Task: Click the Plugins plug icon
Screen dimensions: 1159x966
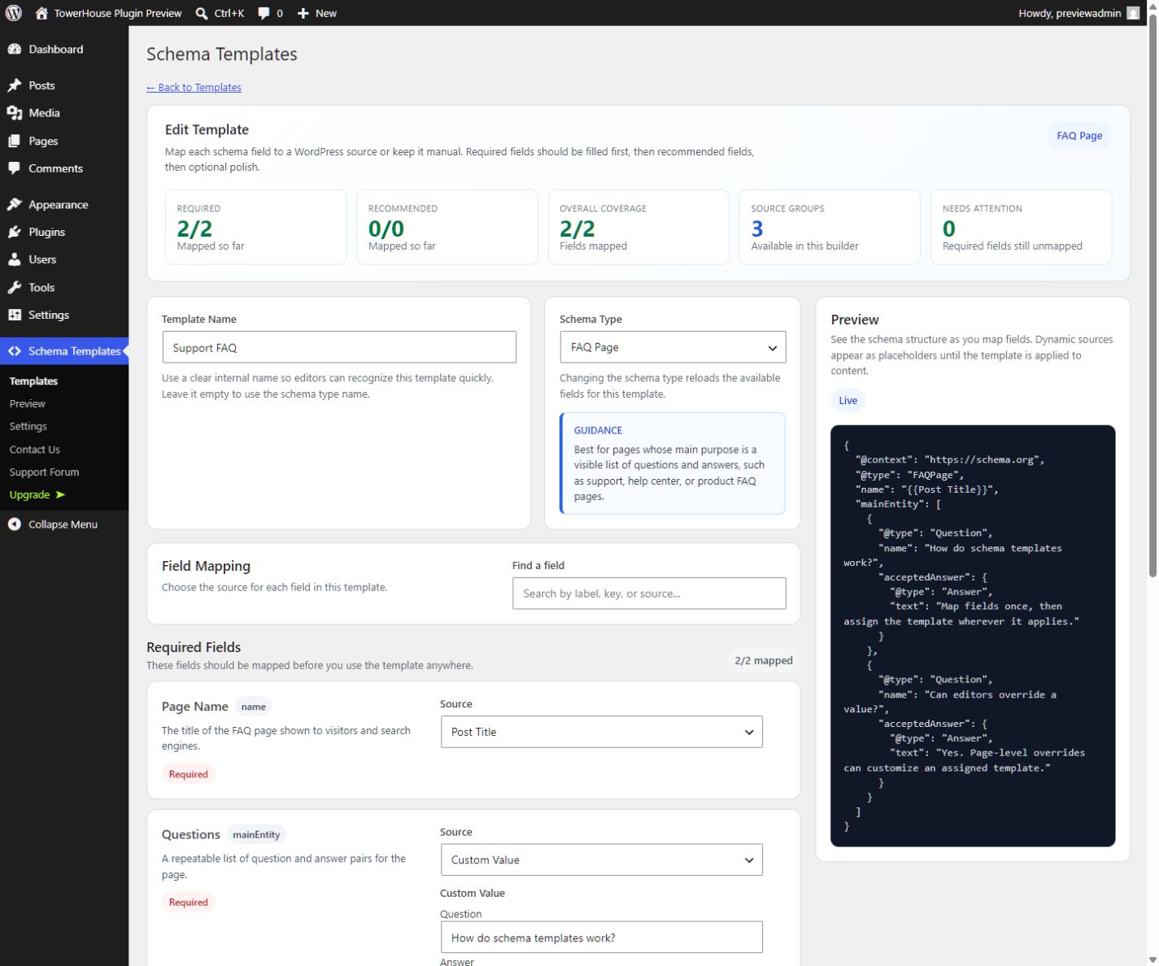Action: coord(15,232)
